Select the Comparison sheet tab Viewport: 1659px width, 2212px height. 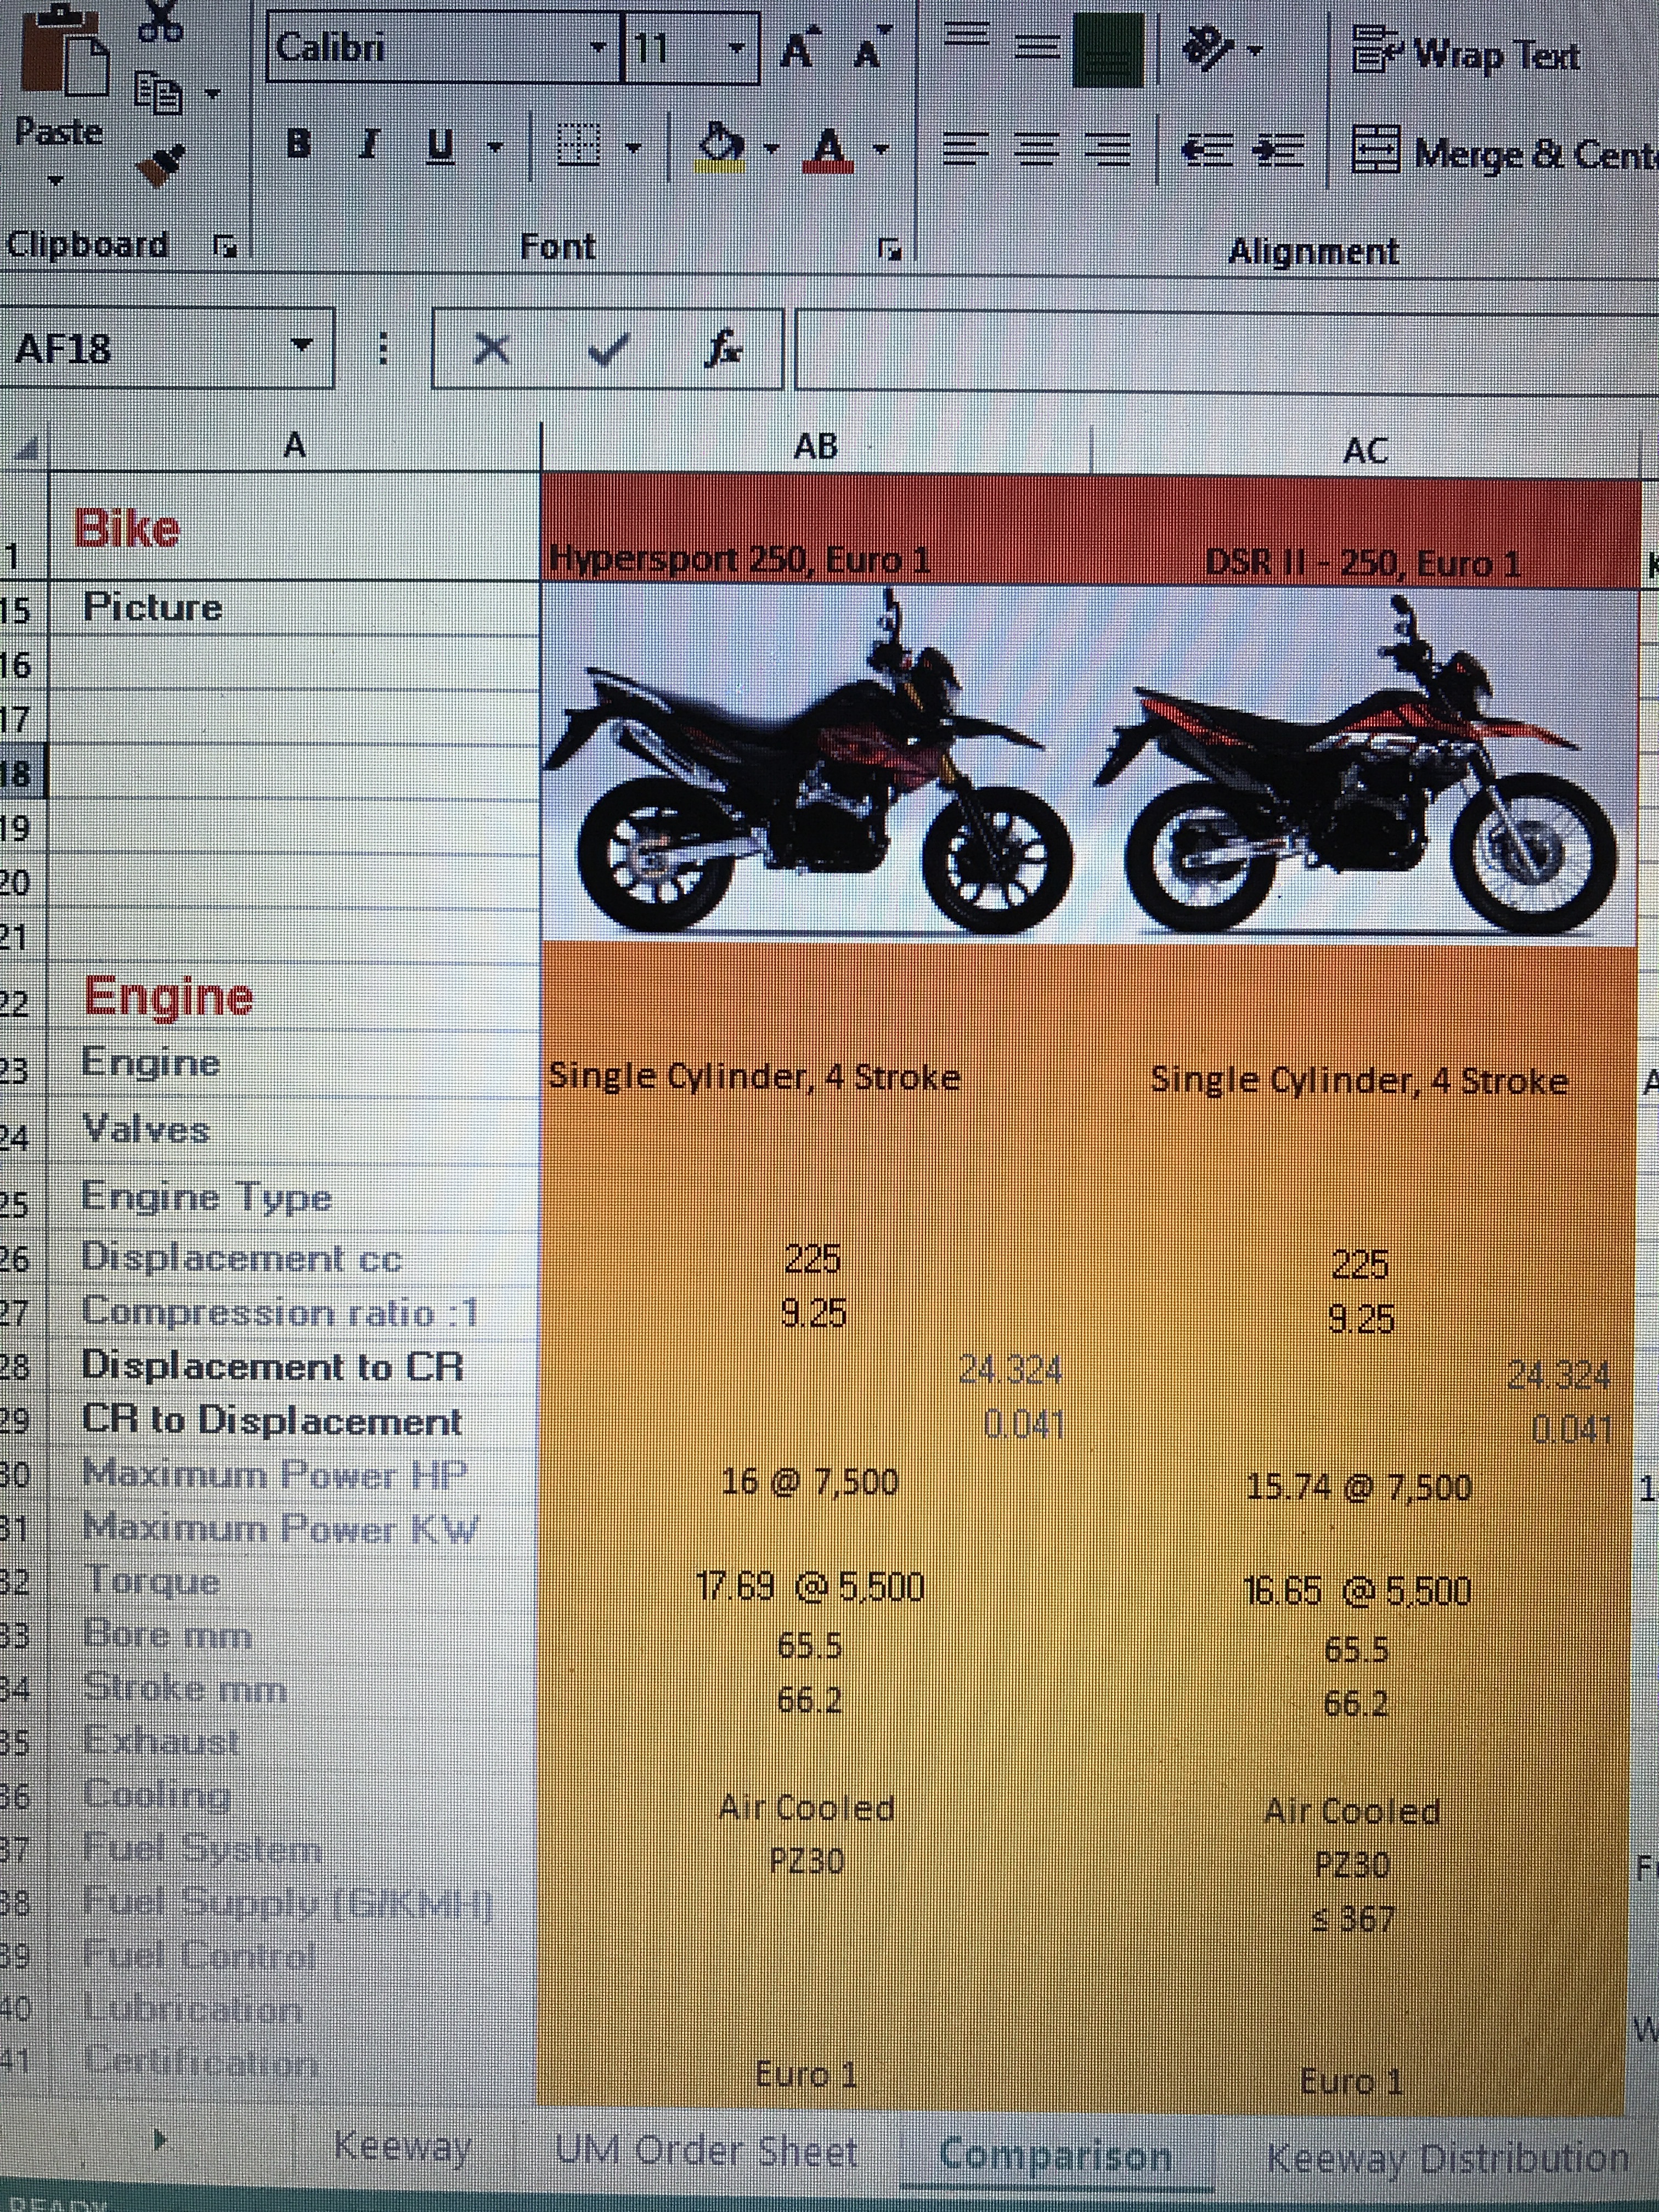[1056, 2155]
